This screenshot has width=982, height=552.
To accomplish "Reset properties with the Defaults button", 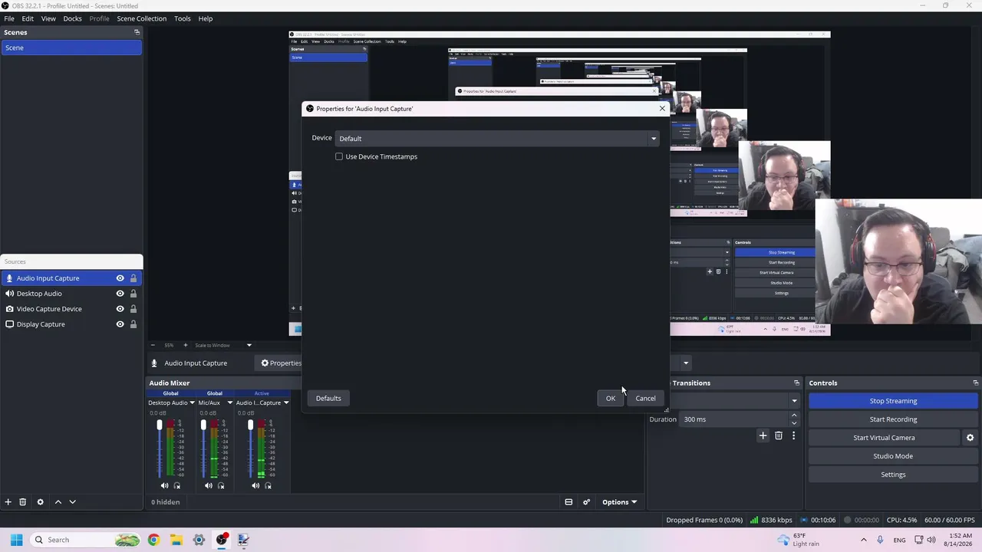I will click(x=328, y=398).
